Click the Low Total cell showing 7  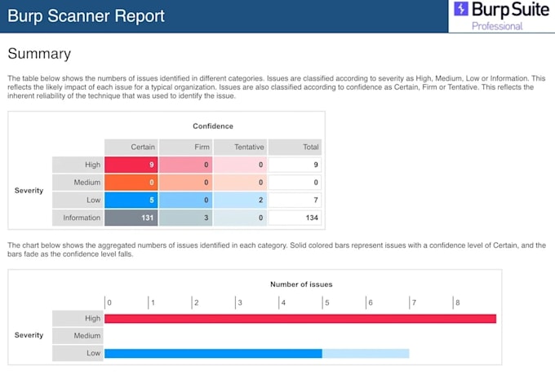[295, 200]
